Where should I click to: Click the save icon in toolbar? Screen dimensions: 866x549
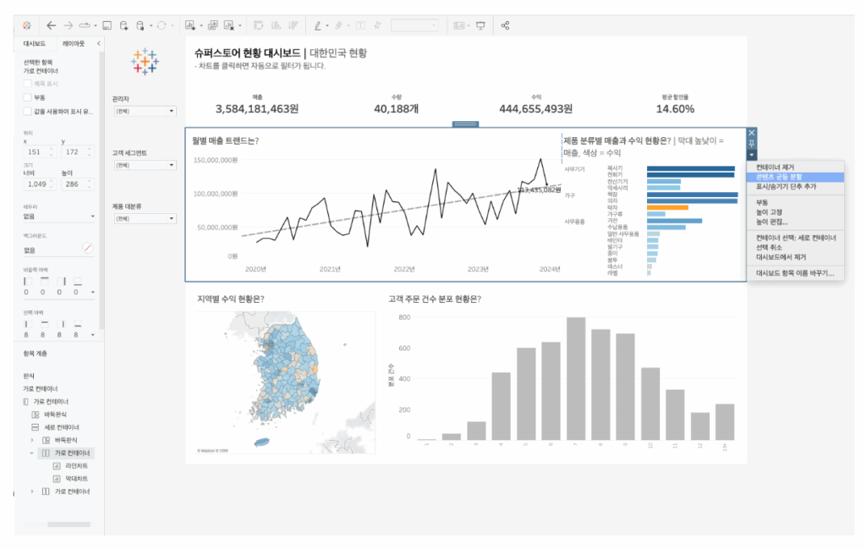click(x=107, y=25)
